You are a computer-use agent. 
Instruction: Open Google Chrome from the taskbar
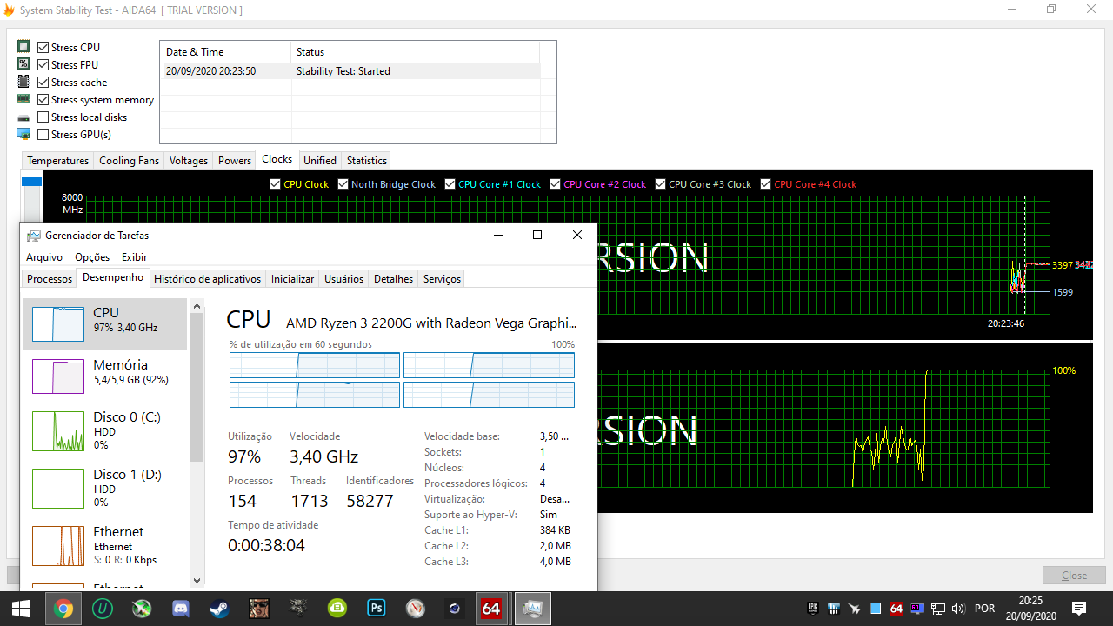click(63, 609)
